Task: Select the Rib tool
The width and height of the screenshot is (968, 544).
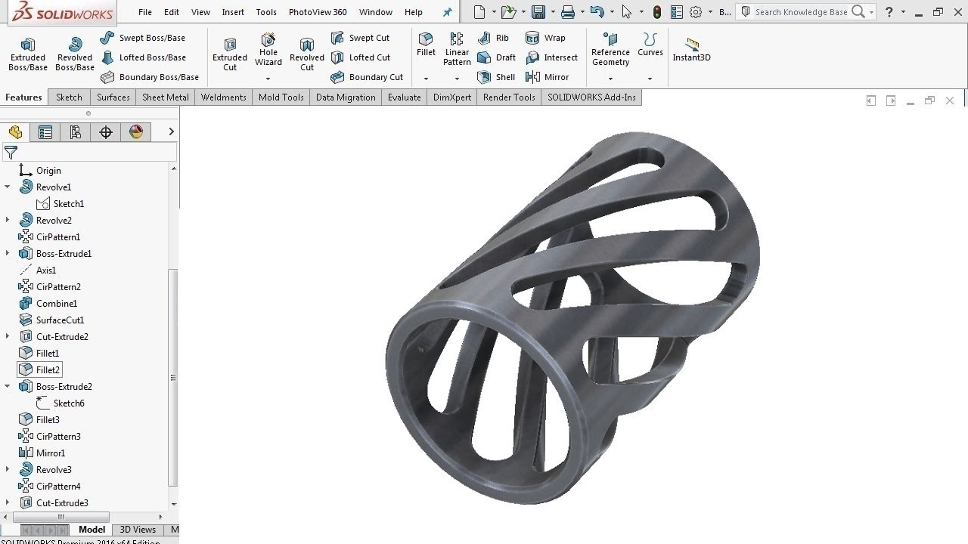Action: 494,38
